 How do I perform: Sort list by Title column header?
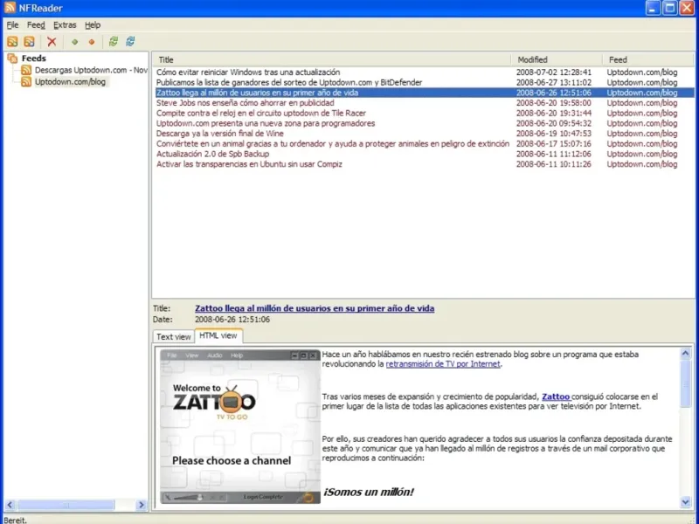tap(331, 59)
